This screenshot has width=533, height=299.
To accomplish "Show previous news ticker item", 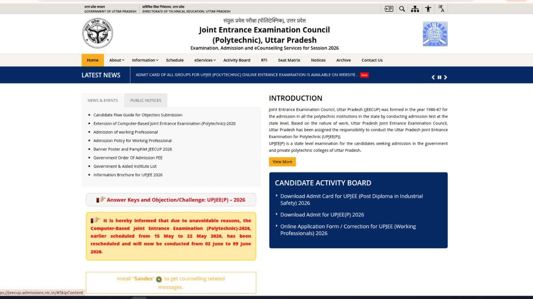I will pos(434,77).
